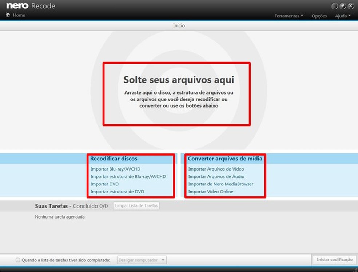Click the Início title bar label
The height and width of the screenshot is (272, 358).
tap(179, 25)
